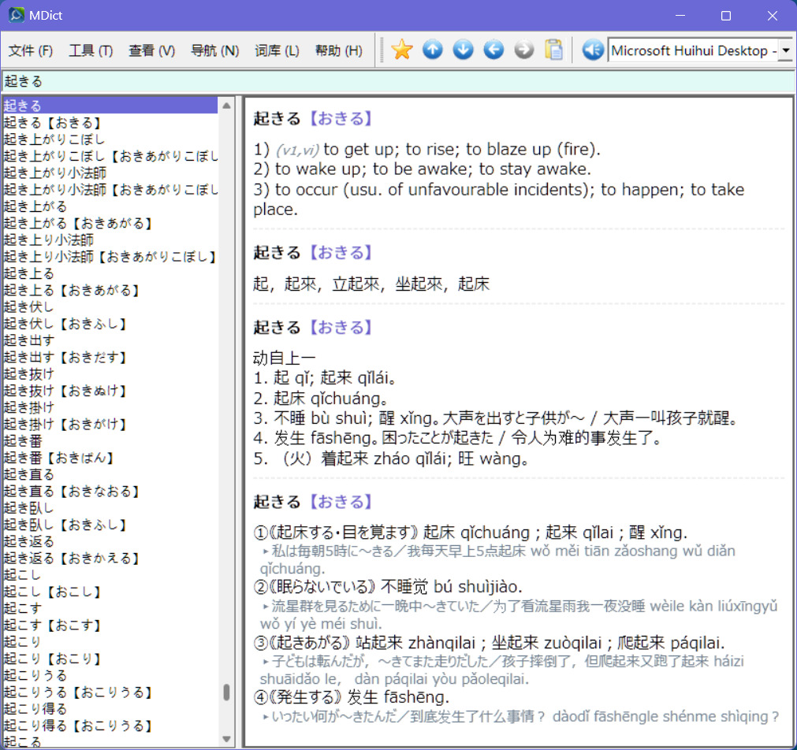
Task: Click the blue up arrow icon
Action: (433, 50)
